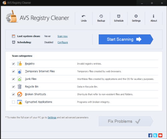Open the Settings link in footnote
This screenshot has width=167, height=139.
52,118
